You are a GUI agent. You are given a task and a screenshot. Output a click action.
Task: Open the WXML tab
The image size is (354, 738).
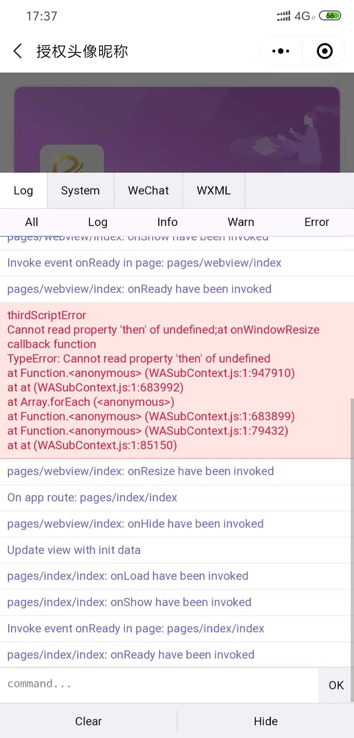coord(214,190)
